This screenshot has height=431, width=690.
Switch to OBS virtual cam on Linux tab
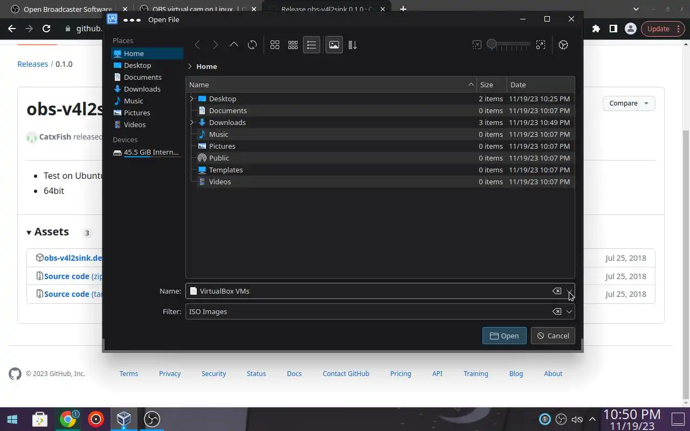(x=197, y=9)
